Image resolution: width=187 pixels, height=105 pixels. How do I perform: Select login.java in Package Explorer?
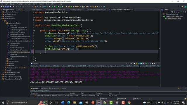point(13,55)
